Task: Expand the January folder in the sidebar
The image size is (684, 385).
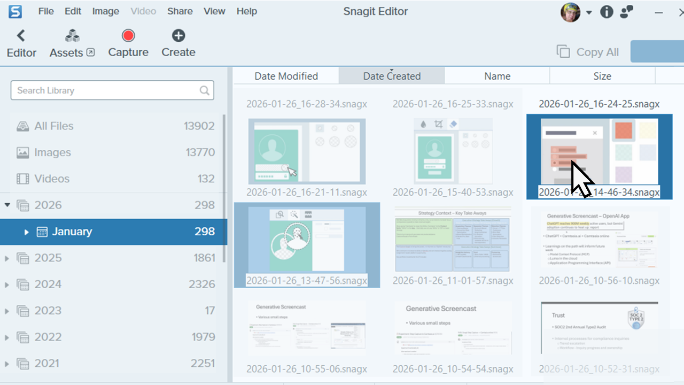Action: [x=26, y=232]
